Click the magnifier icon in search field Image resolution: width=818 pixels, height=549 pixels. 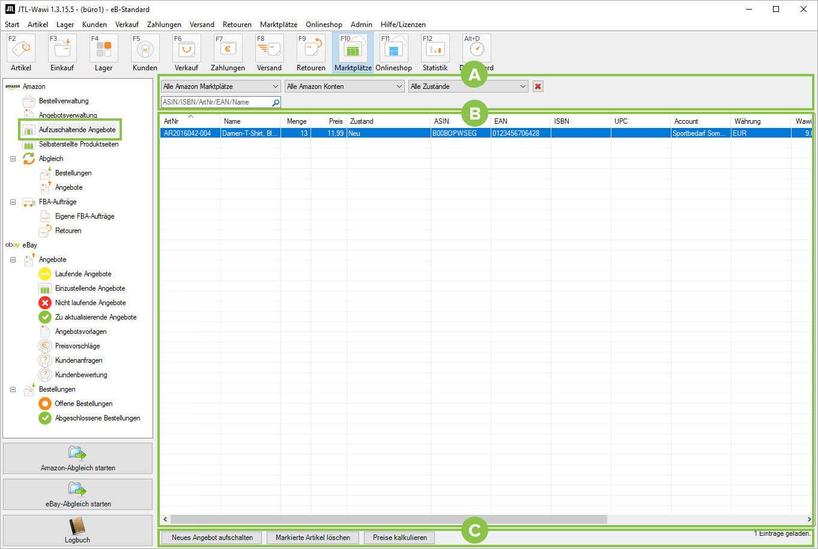click(x=276, y=103)
